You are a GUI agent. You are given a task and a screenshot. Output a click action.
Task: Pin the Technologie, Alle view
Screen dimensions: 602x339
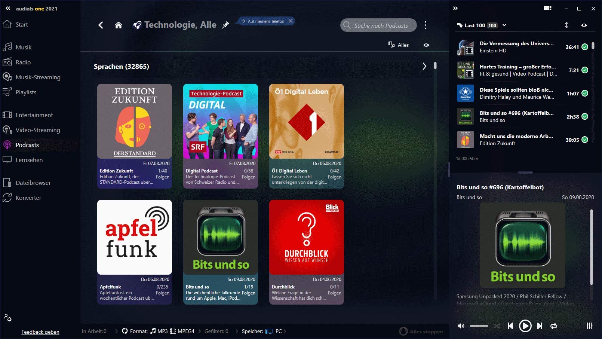[225, 25]
